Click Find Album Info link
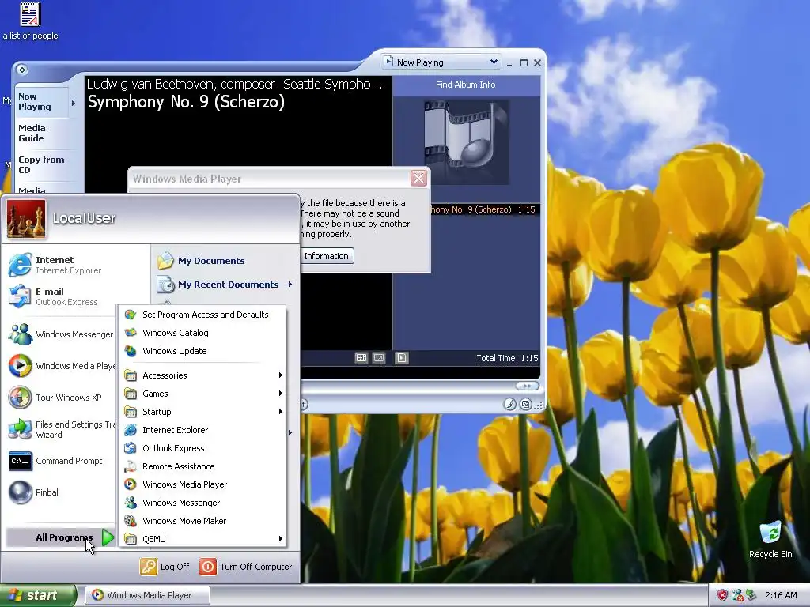810x607 pixels. tap(465, 85)
